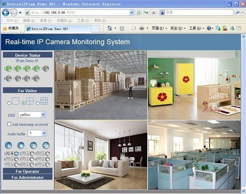The width and height of the screenshot is (246, 194).
Task: Click the office cubicles camera feed
Action: pos(194,155)
